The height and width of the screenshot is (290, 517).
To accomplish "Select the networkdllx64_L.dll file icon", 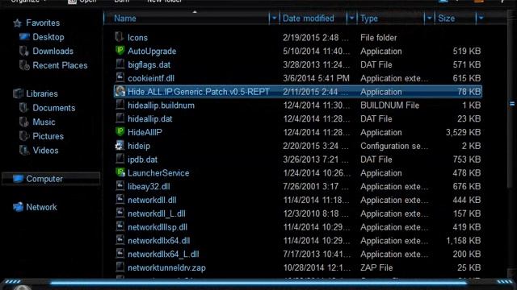I will pyautogui.click(x=120, y=254).
